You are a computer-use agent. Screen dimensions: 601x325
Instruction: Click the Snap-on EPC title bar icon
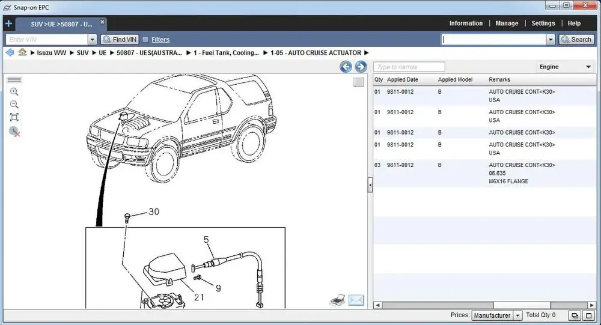(x=7, y=7)
